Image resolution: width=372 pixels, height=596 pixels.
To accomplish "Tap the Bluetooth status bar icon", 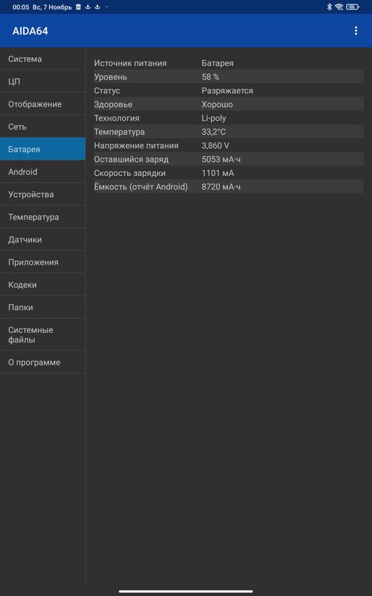I will (x=329, y=7).
